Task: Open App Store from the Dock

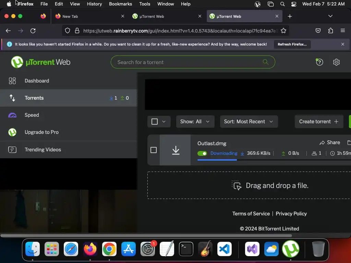Action: point(129,249)
